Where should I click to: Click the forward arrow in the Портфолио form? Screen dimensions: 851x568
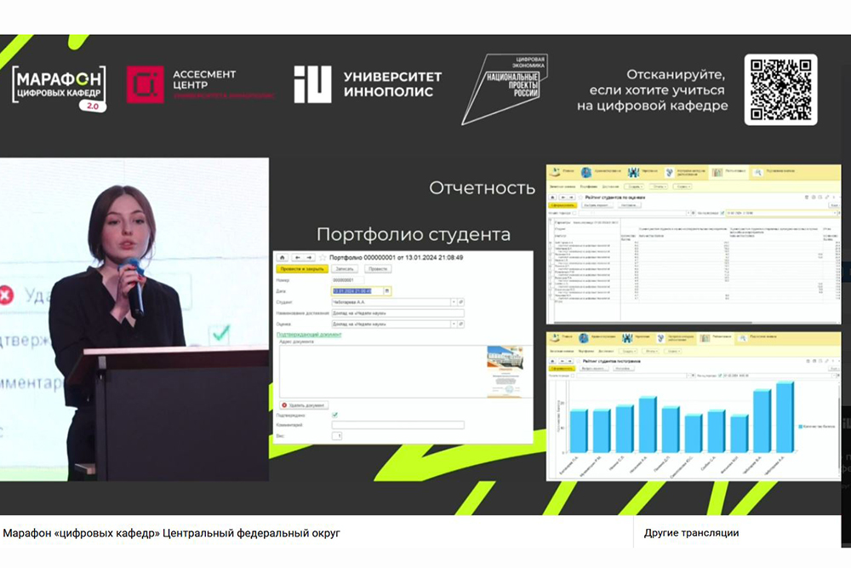(309, 257)
